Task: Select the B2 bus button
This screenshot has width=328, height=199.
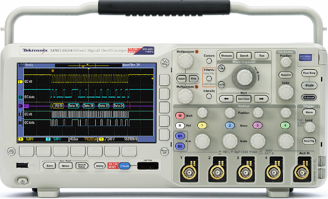Action: tap(180, 146)
